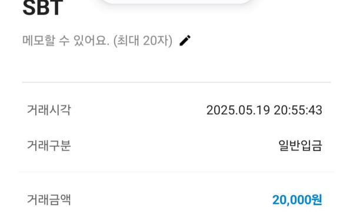Click the SBT transaction title

coord(42,8)
